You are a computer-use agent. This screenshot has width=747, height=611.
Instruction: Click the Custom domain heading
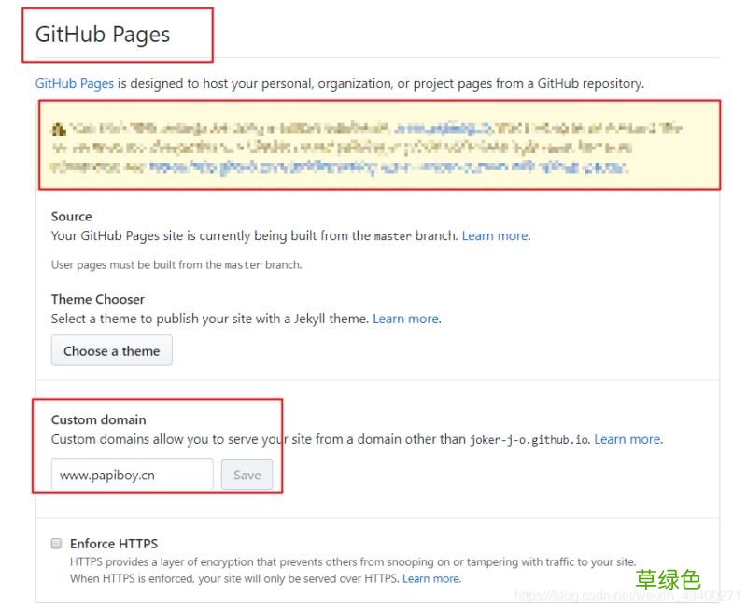tap(98, 419)
